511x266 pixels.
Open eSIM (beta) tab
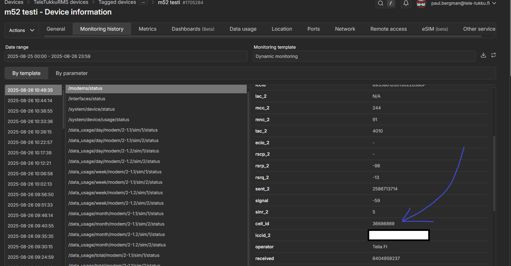[x=435, y=29]
